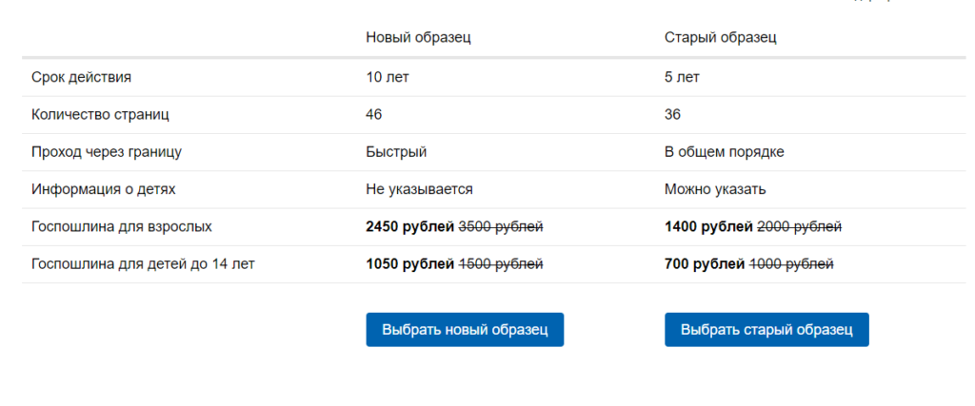The width and height of the screenshot is (975, 406).
Task: Click the "Новый образец" column header
Action: click(x=418, y=38)
